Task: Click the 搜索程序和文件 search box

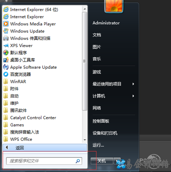Action: click(44, 161)
